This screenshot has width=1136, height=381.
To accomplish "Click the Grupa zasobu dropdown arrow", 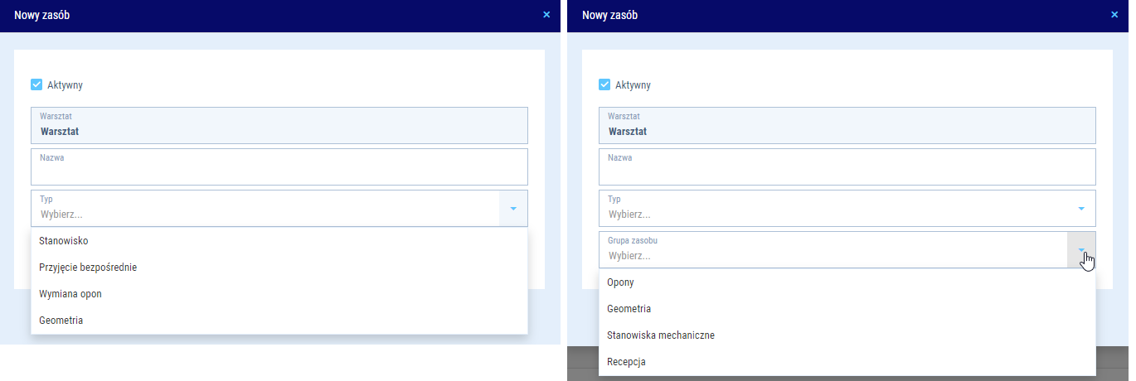I will (x=1080, y=250).
